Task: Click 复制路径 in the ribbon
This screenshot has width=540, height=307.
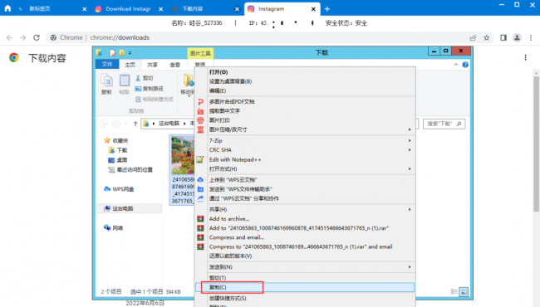Action: pyautogui.click(x=149, y=89)
